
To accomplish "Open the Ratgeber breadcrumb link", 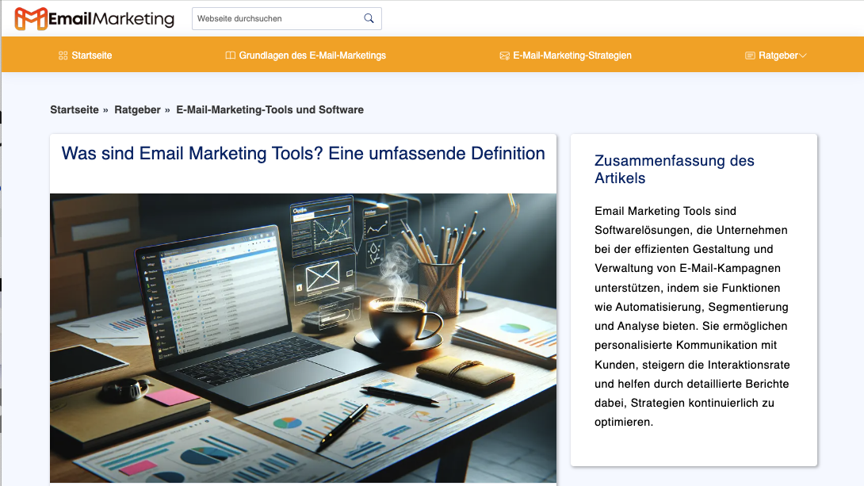I will [137, 109].
